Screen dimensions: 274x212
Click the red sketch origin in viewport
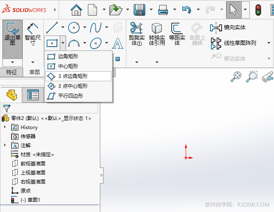pyautogui.click(x=186, y=158)
